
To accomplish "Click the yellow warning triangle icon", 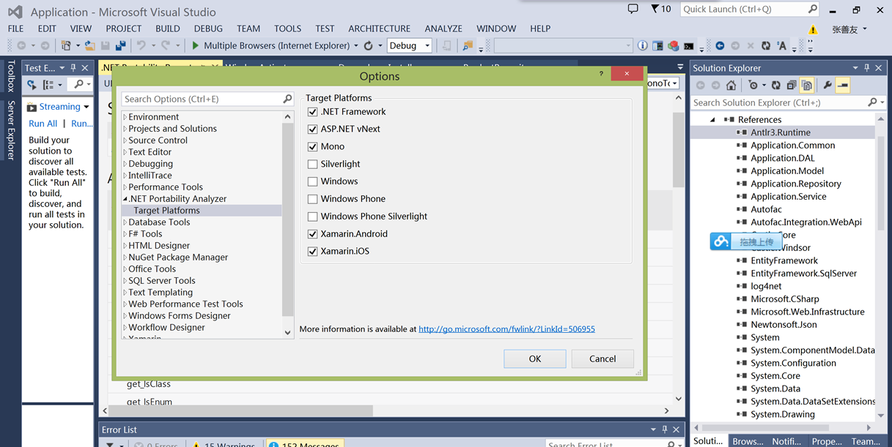I will pyautogui.click(x=813, y=29).
